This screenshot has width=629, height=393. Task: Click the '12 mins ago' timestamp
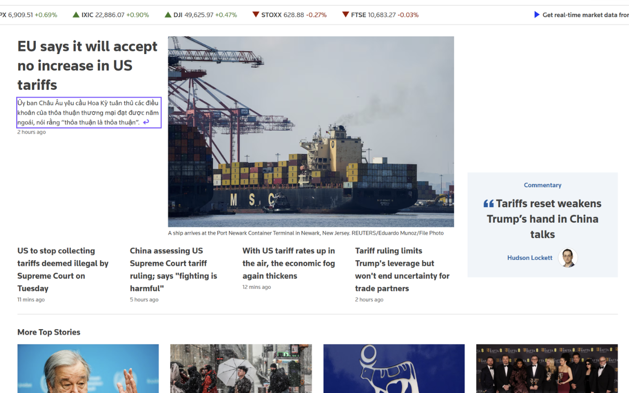pyautogui.click(x=257, y=287)
